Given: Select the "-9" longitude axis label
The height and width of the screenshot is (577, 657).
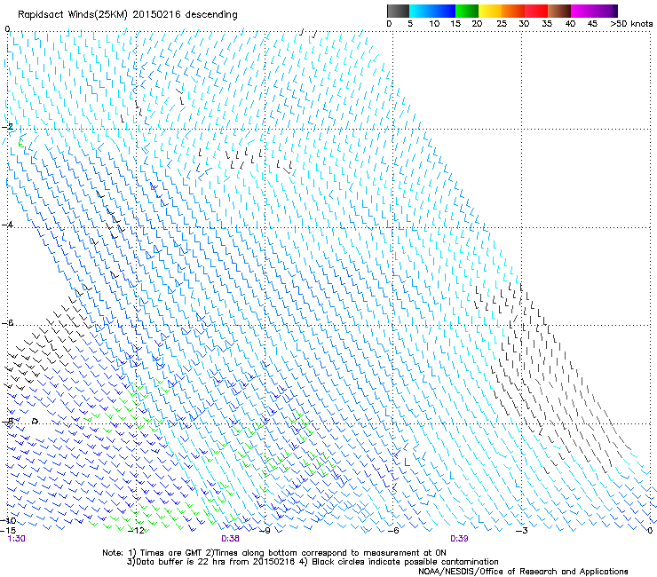Looking at the screenshot, I should pos(265,531).
